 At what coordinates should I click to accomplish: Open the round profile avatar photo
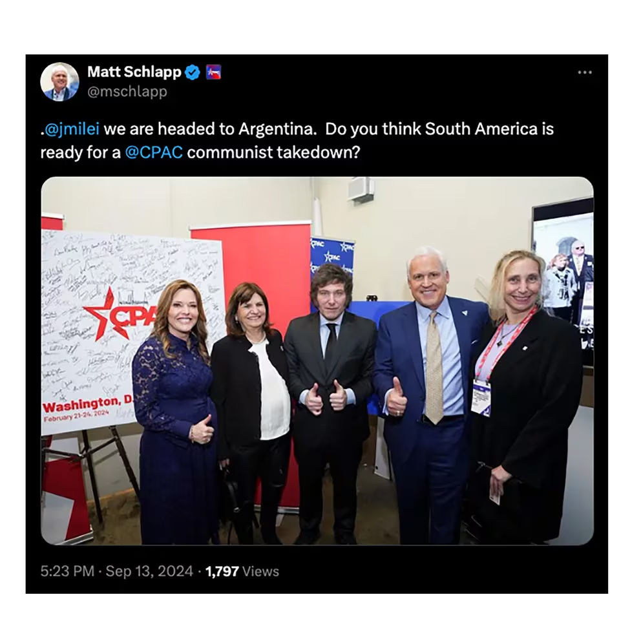coord(59,82)
